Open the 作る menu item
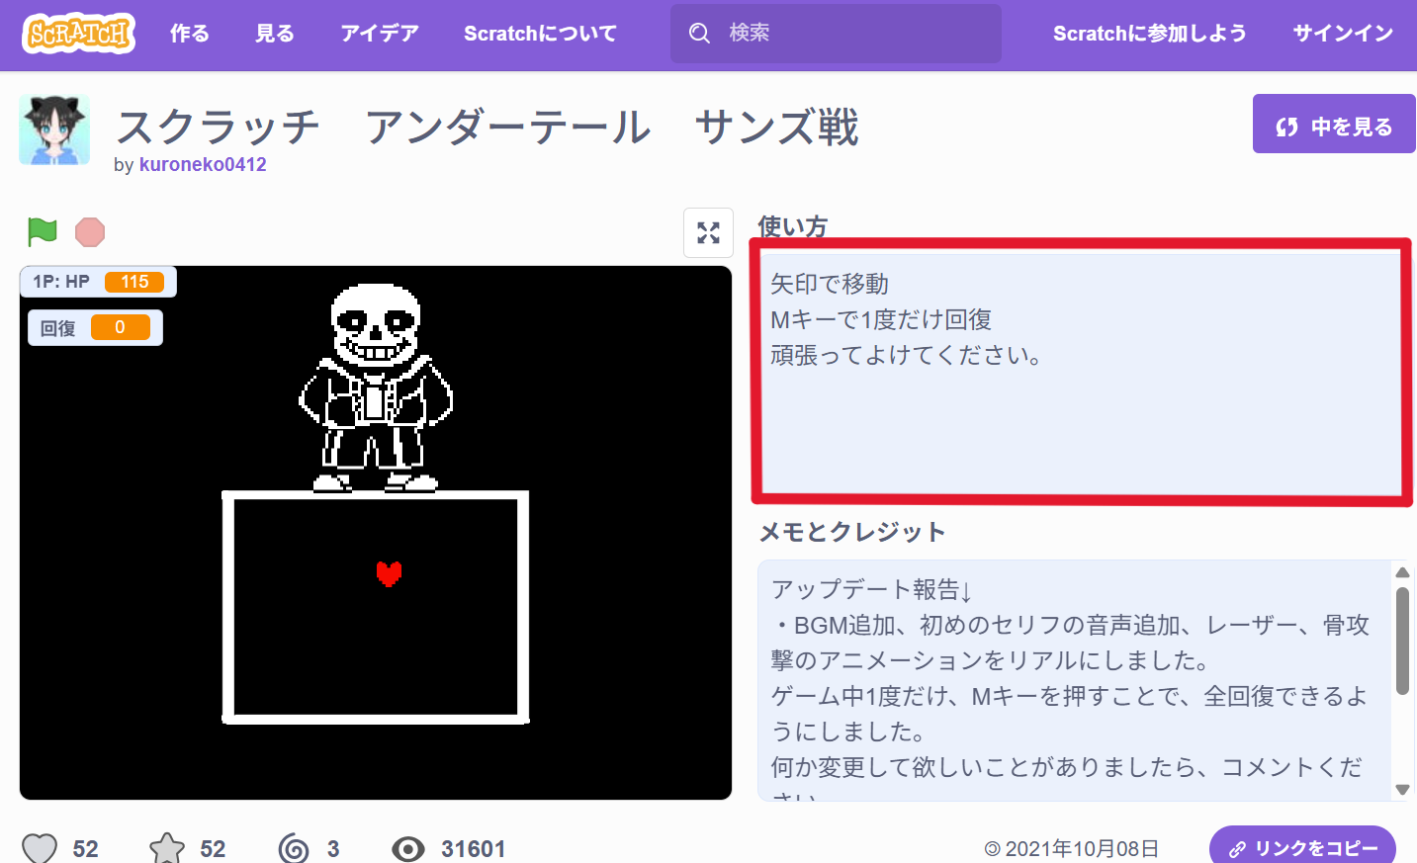 click(189, 34)
